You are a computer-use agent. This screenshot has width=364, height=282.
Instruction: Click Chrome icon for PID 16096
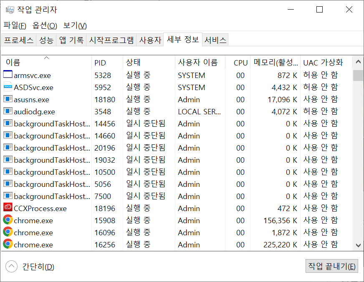pos(8,232)
